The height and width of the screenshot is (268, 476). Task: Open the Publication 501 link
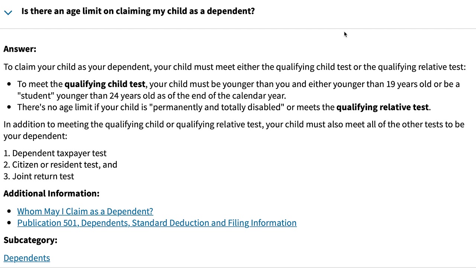click(x=157, y=223)
